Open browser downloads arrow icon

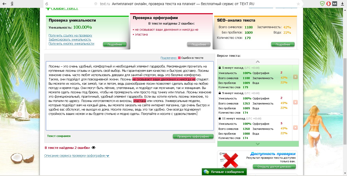[342, 4]
